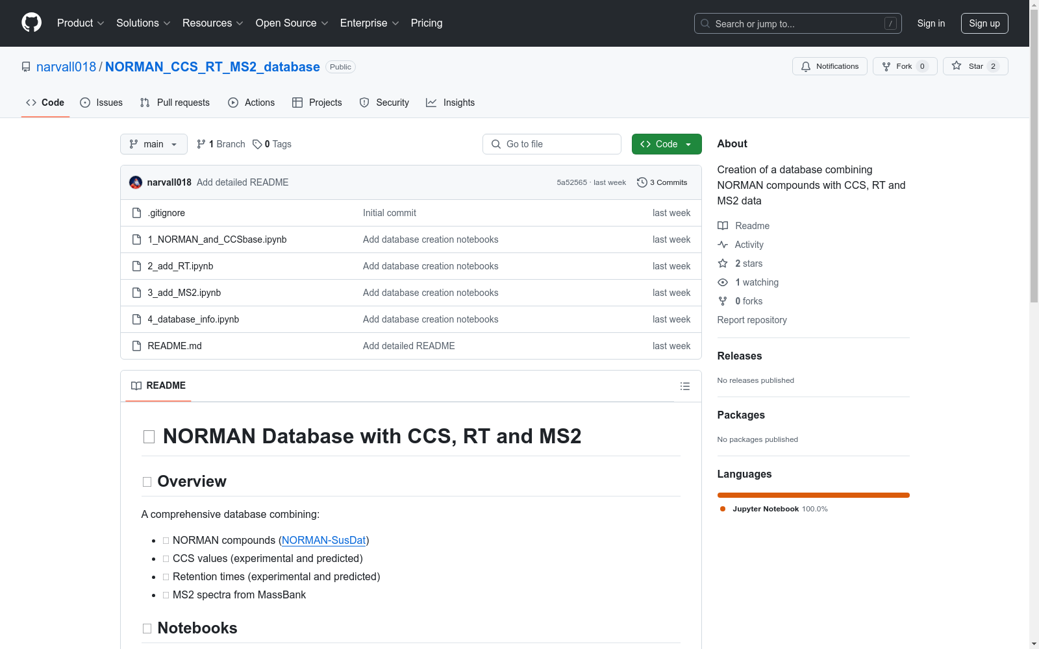Open the Pull requests tab
This screenshot has height=649, width=1039.
click(175, 103)
